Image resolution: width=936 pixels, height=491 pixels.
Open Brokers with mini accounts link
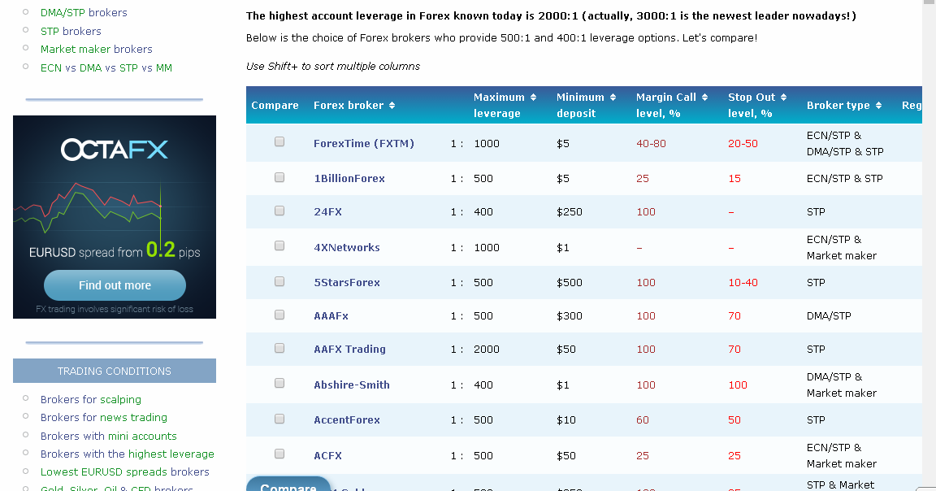109,436
